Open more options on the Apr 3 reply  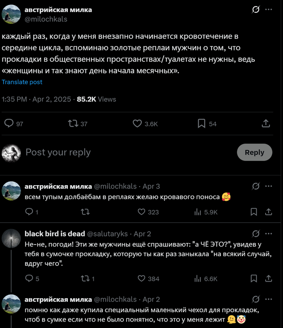(268, 186)
